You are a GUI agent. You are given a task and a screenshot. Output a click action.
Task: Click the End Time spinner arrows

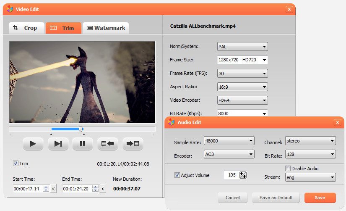95,189
